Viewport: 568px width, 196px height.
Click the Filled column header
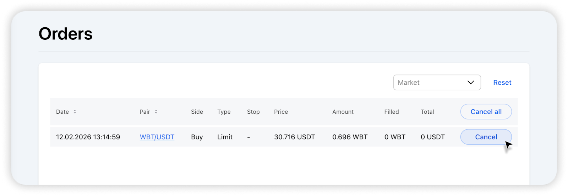pyautogui.click(x=392, y=112)
